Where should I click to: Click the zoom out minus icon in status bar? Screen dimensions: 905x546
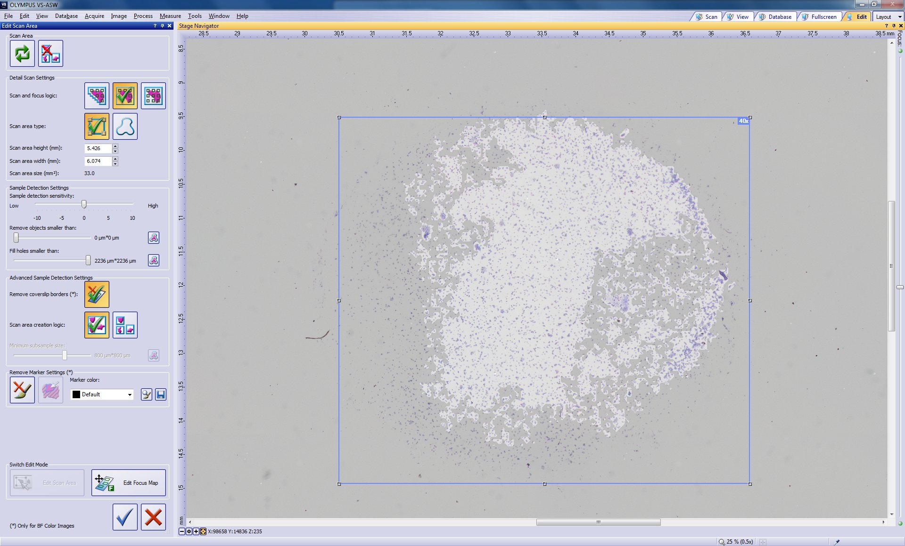pos(182,531)
